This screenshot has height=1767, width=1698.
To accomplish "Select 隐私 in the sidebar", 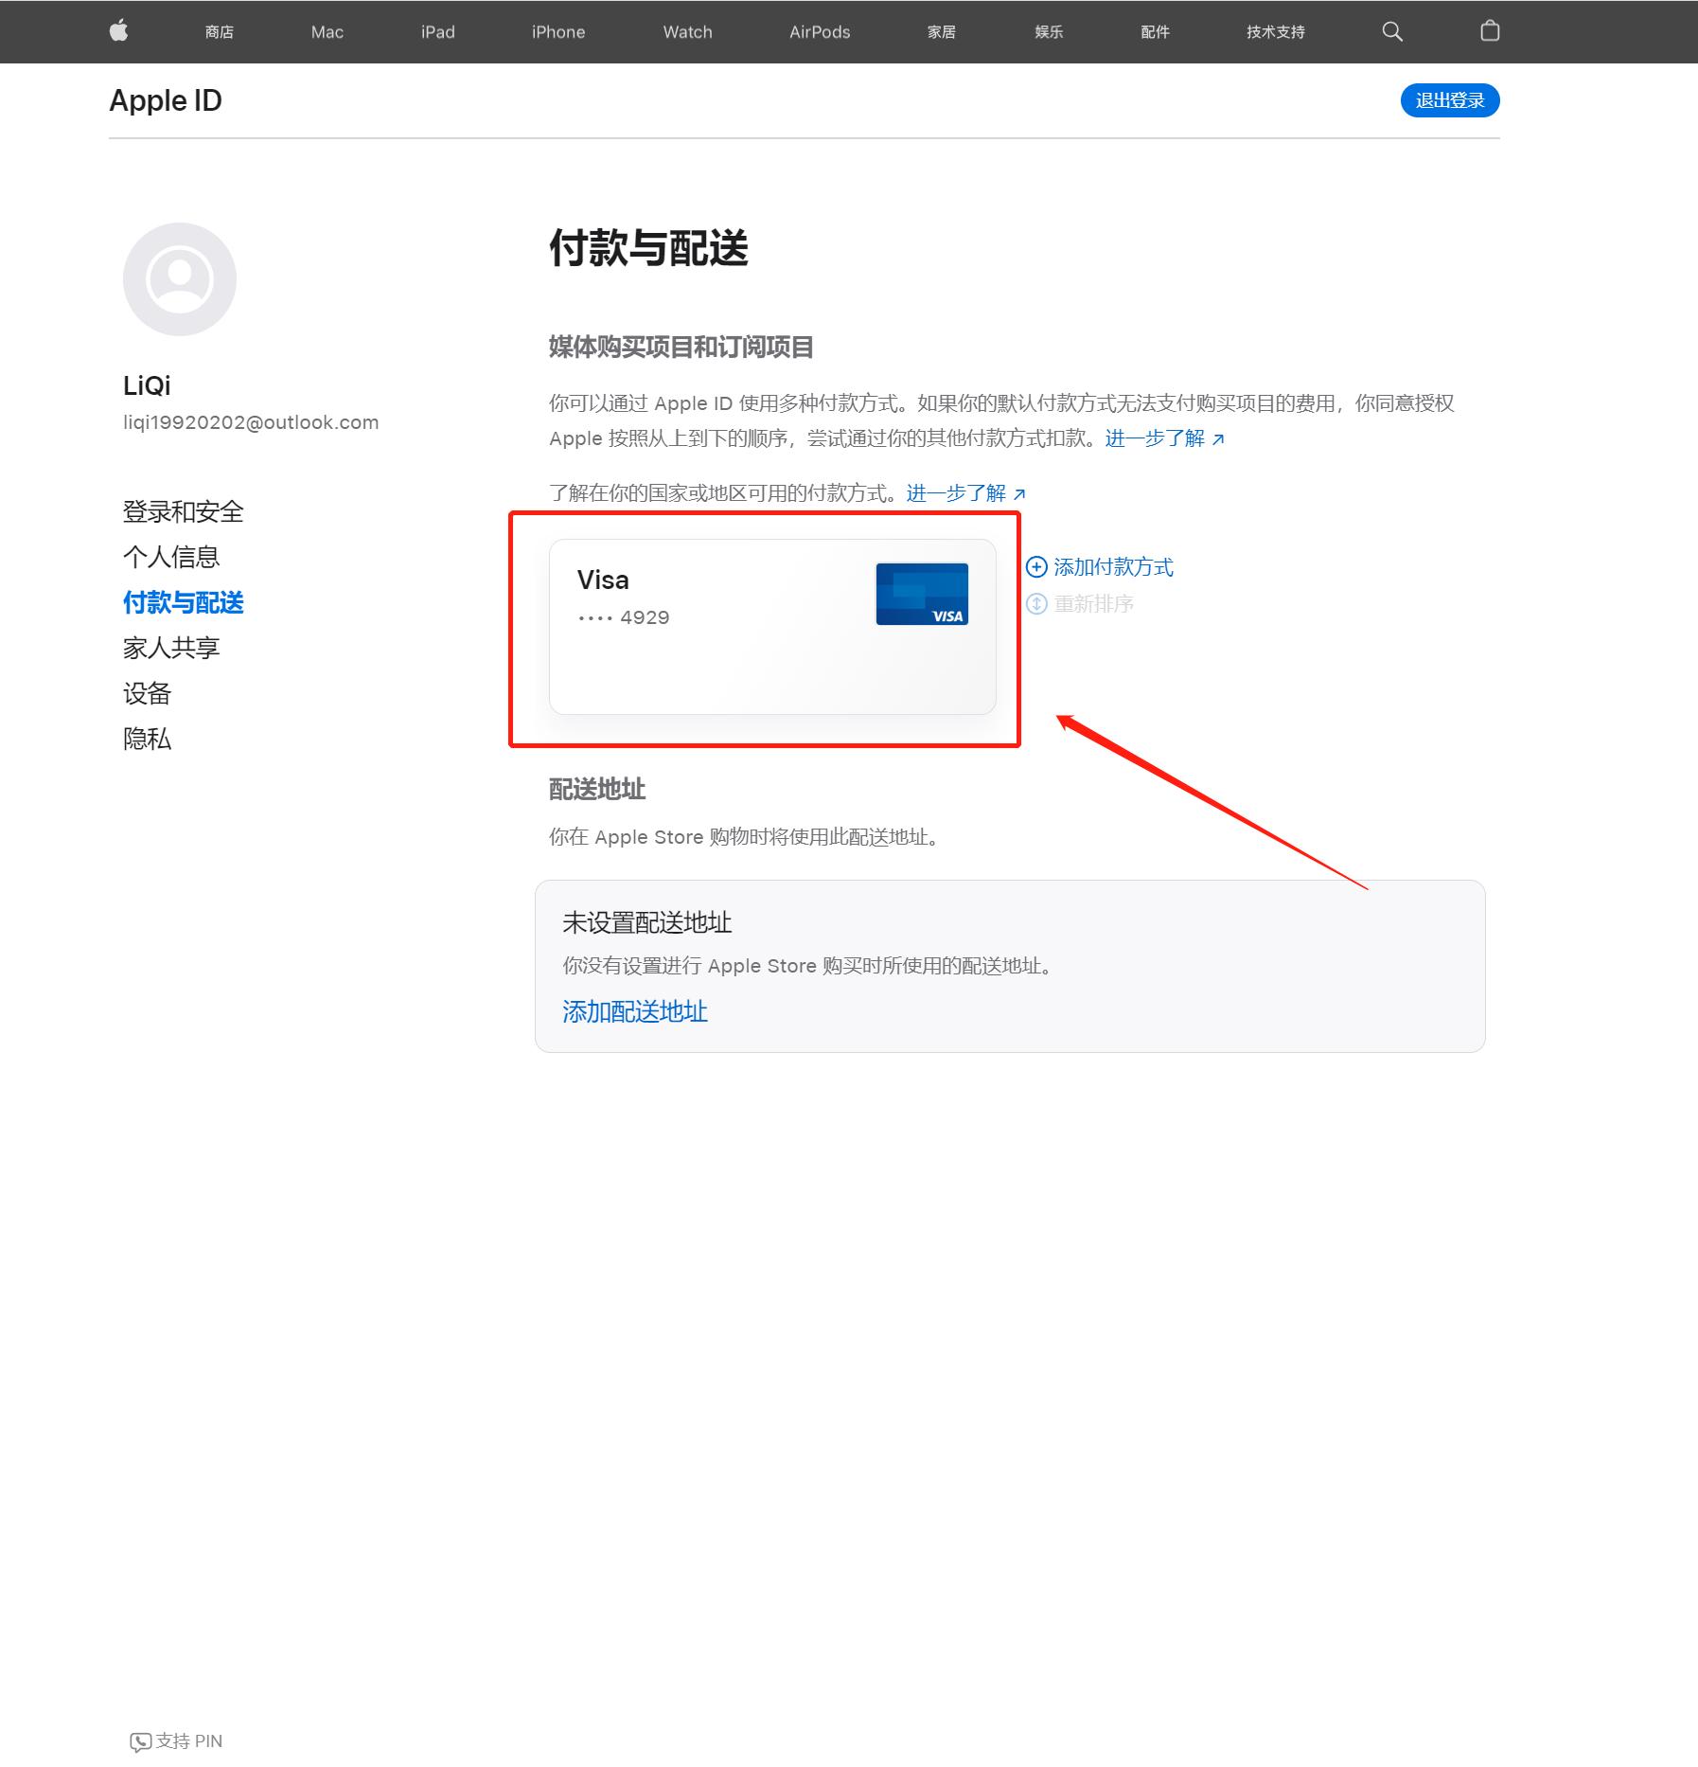I will click(147, 739).
